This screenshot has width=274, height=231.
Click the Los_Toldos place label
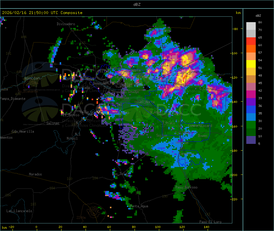[121, 174]
